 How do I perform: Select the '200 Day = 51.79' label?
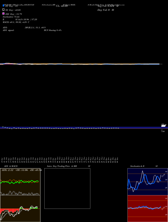click(13, 14)
